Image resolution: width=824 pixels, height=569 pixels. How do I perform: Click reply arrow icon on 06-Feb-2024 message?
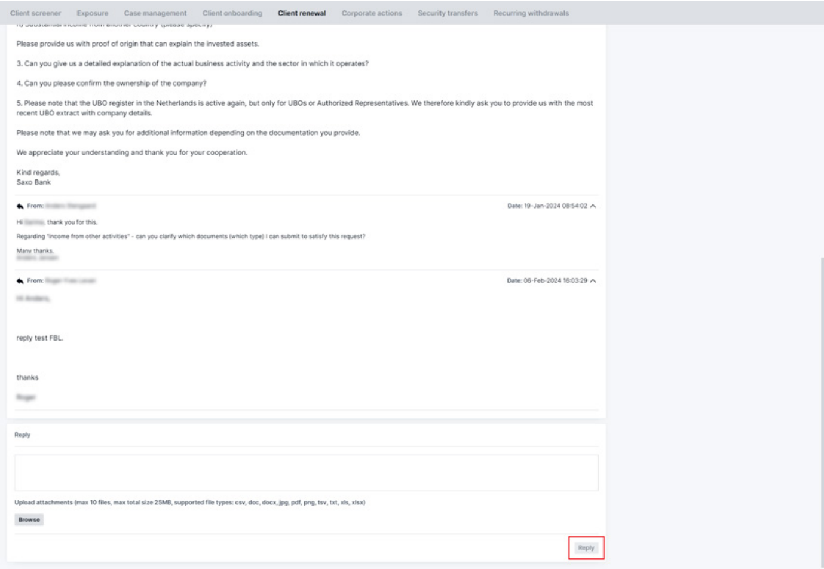[x=20, y=281]
